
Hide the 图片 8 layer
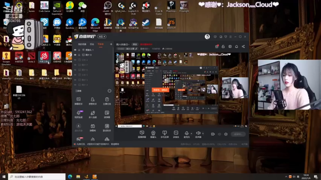click(x=75, y=55)
